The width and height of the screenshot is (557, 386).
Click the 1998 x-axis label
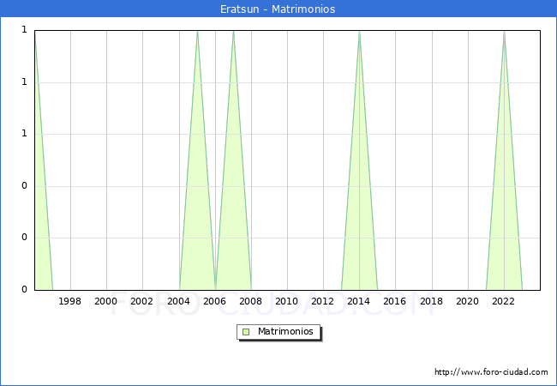click(69, 301)
